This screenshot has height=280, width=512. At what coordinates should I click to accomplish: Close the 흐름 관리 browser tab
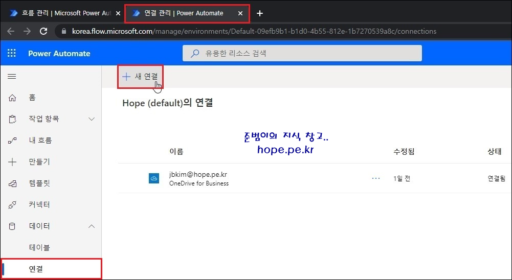coord(118,13)
